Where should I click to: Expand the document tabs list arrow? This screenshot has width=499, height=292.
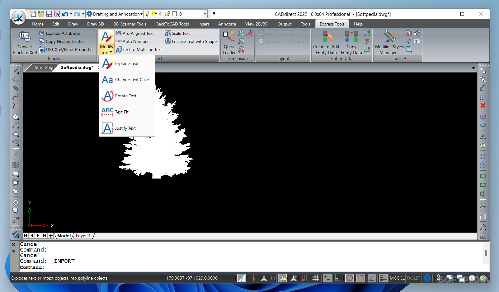[473, 68]
